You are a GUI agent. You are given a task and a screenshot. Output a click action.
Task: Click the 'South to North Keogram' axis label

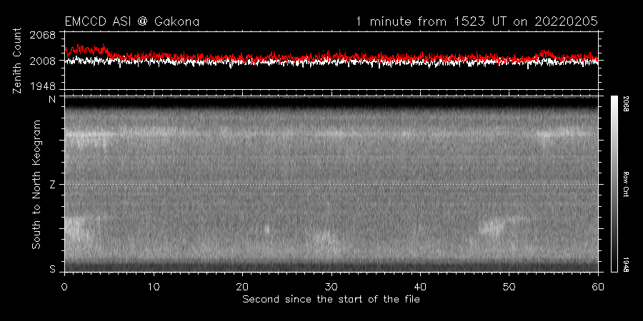coord(36,184)
